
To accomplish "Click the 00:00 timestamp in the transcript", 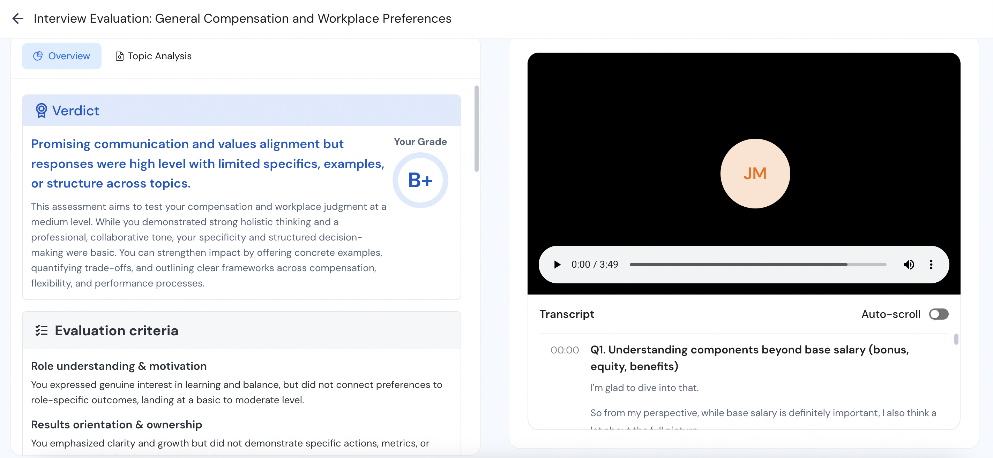I will (565, 350).
